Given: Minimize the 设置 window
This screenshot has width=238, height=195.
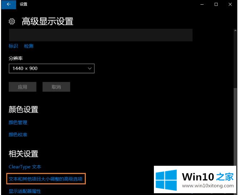Looking at the screenshot, I should [202, 4].
